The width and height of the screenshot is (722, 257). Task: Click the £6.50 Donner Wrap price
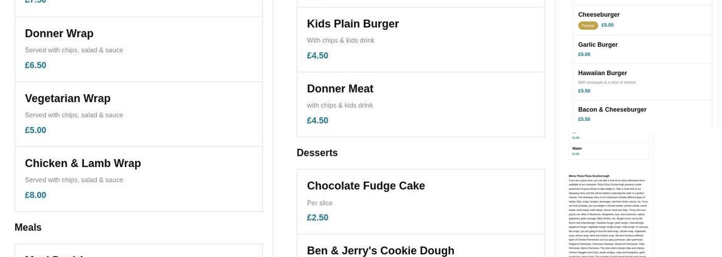point(36,65)
